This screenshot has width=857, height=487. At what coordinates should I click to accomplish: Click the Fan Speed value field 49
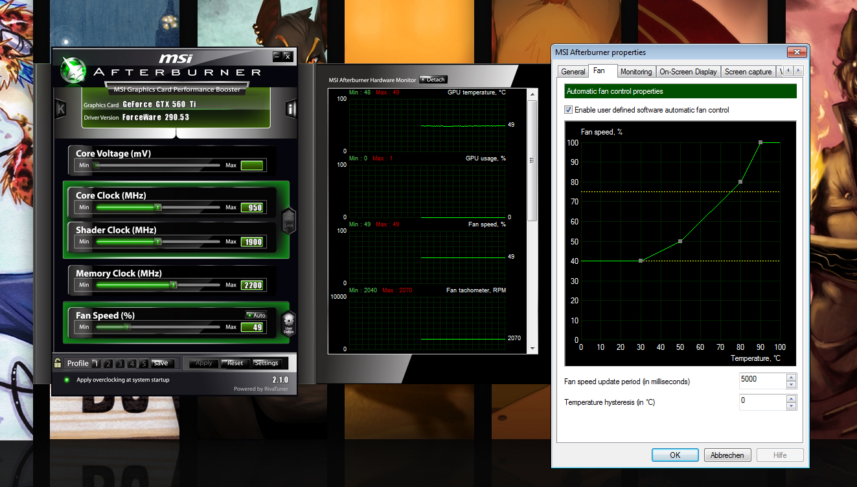point(252,327)
